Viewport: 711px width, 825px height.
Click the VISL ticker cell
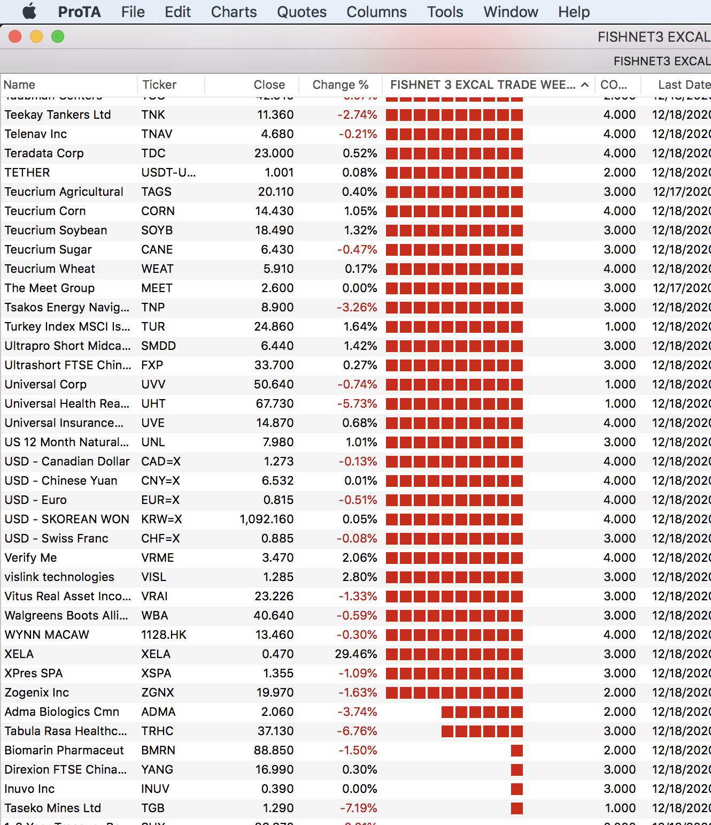tap(153, 577)
